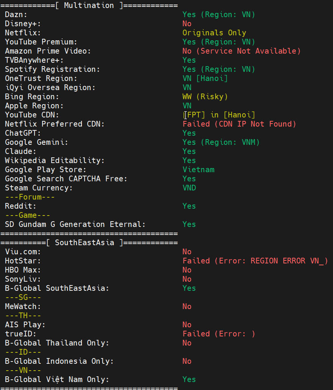Click "Failed (CDN IP Not Found)" text
The width and height of the screenshot is (333, 390).
pos(239,124)
